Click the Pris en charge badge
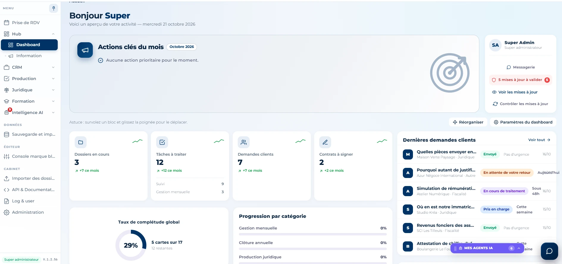 496,209
